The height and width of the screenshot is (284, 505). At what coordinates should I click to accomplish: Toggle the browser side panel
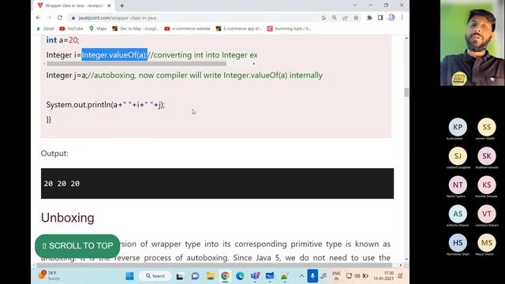click(380, 17)
